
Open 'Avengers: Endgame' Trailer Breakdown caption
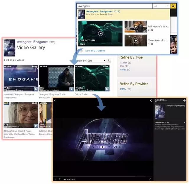(x=52, y=96)
